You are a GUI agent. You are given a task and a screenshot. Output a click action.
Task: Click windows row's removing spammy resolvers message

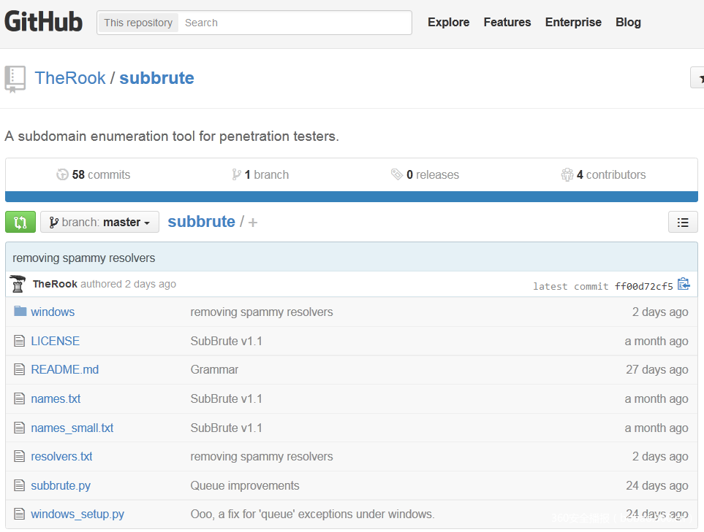coord(261,312)
